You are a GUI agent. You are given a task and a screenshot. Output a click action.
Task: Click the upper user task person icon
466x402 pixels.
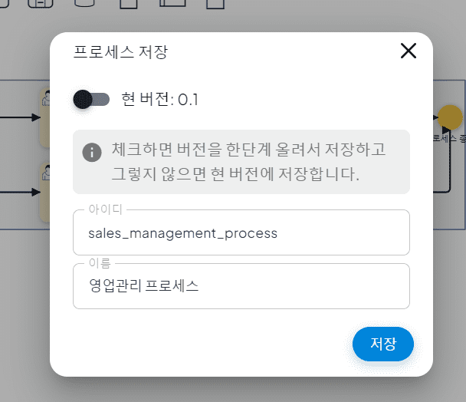click(46, 98)
